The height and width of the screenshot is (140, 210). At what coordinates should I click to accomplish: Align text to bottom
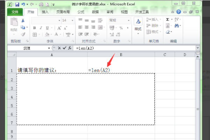(93, 21)
